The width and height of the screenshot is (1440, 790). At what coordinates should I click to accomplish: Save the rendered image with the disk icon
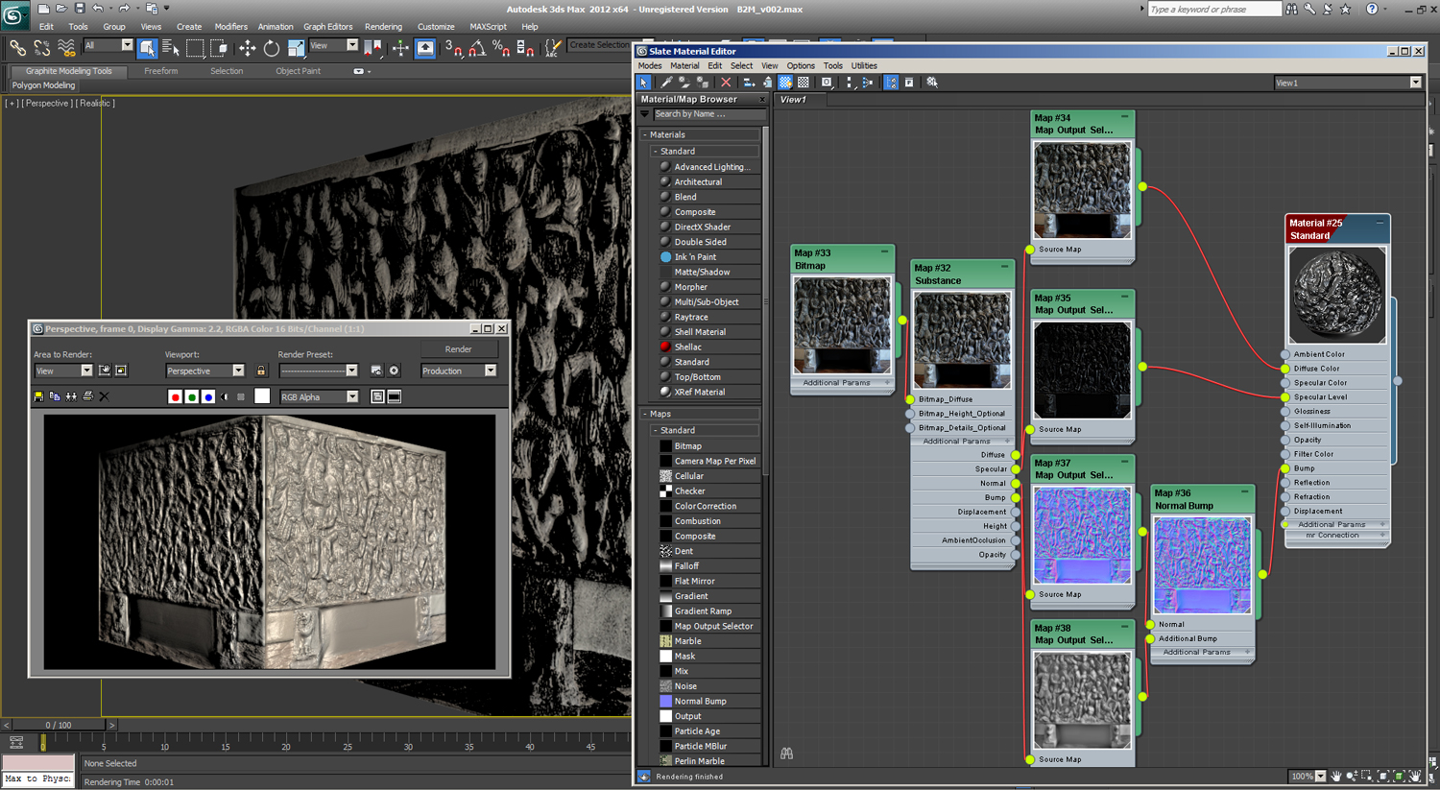(x=38, y=396)
